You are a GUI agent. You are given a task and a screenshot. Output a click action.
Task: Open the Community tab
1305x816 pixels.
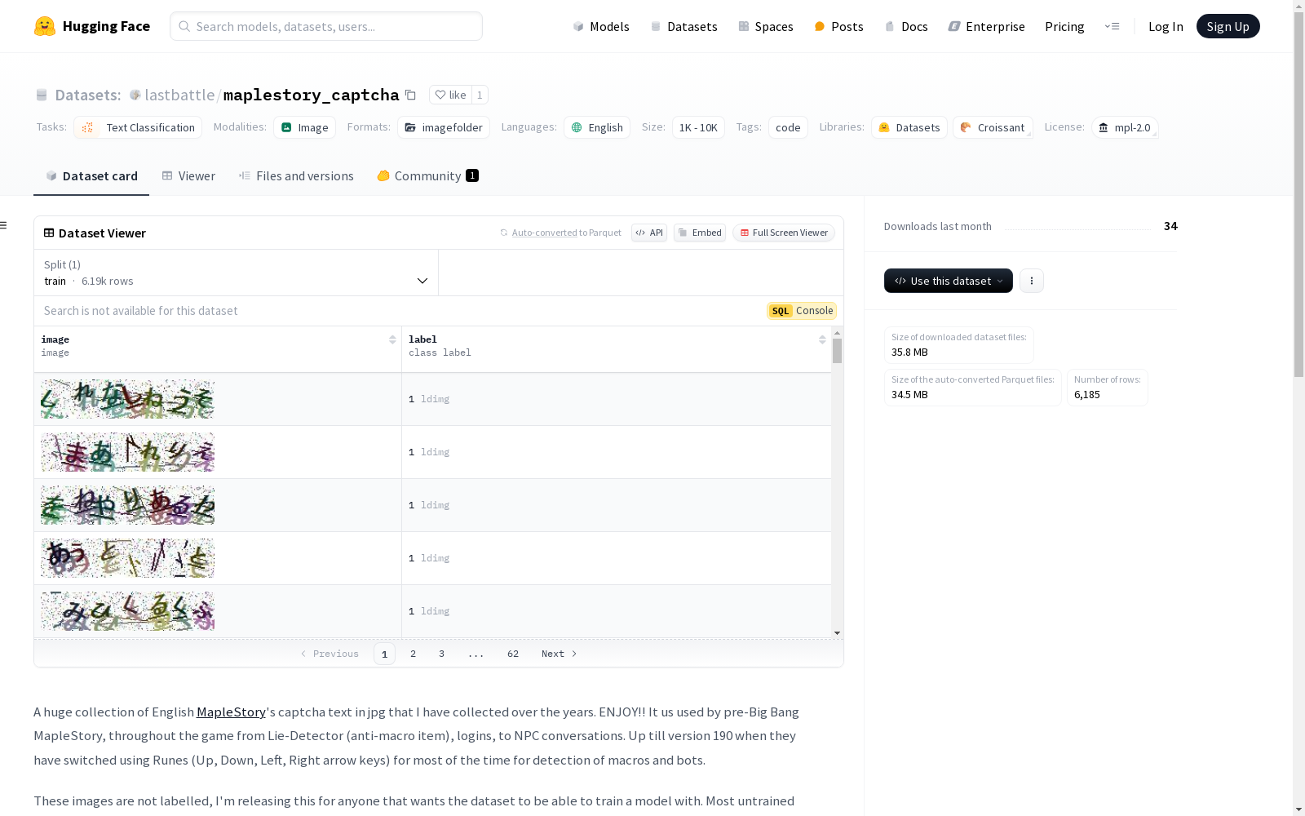428,175
